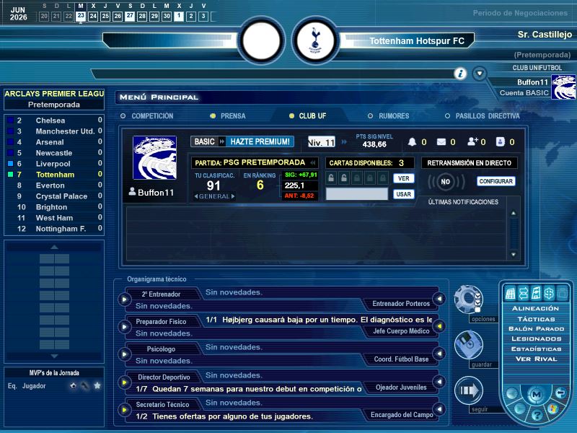This screenshot has width=577, height=433.
Task: Click right arrow beside GENERAL classification
Action: point(233,196)
